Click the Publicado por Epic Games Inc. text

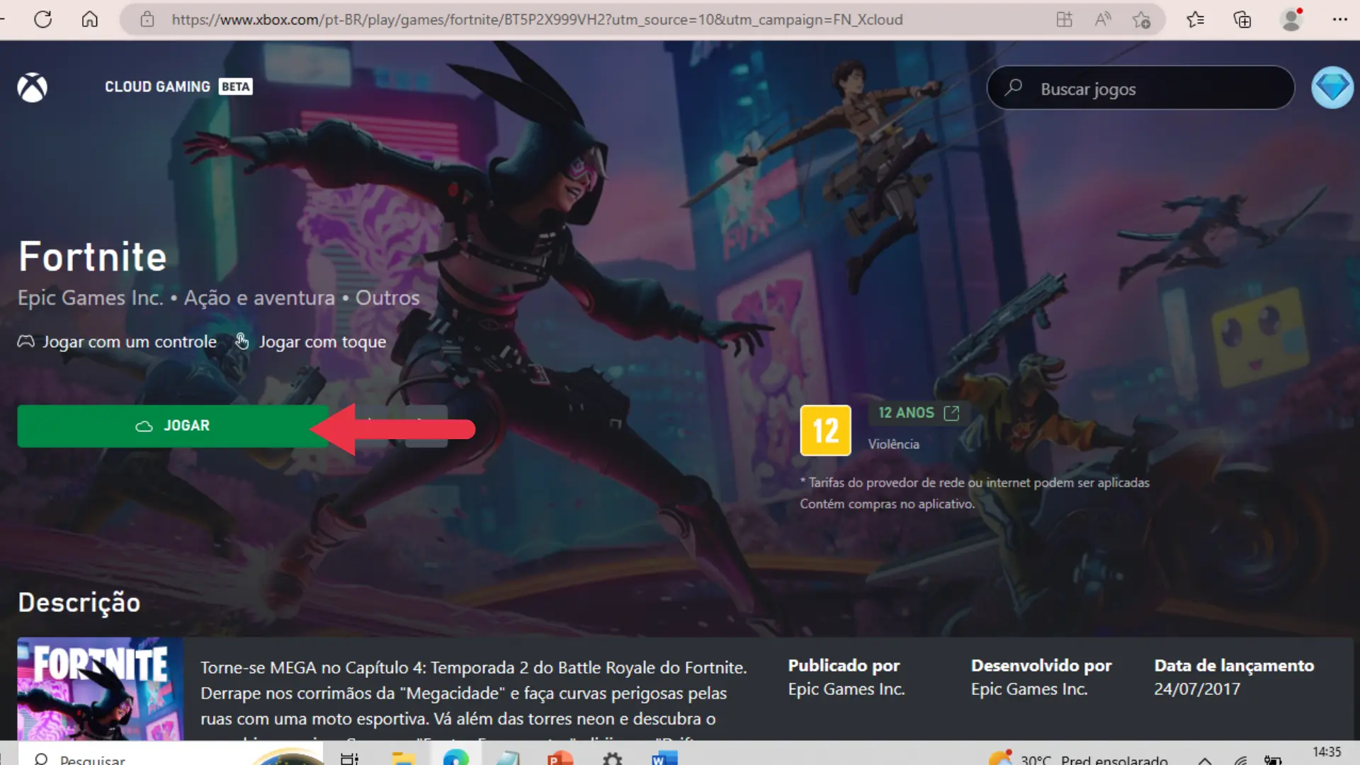846,676
